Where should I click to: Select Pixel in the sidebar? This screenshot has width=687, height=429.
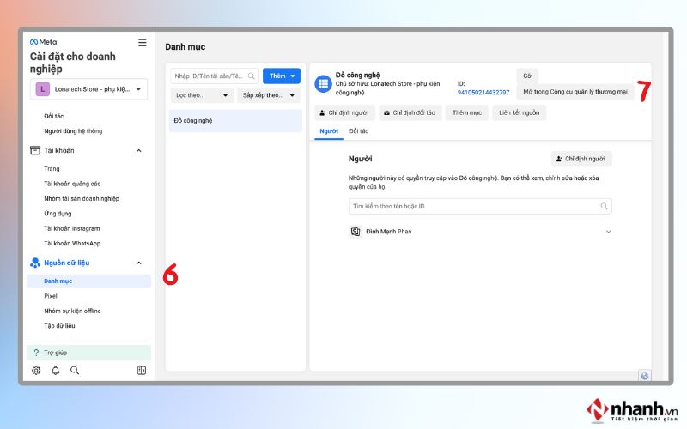(x=51, y=296)
